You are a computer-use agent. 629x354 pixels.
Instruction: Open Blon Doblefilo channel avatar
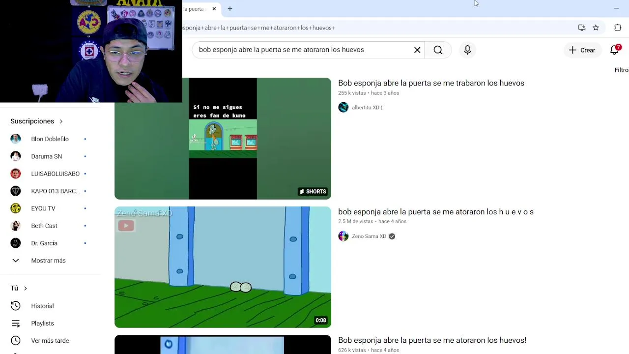pos(16,139)
